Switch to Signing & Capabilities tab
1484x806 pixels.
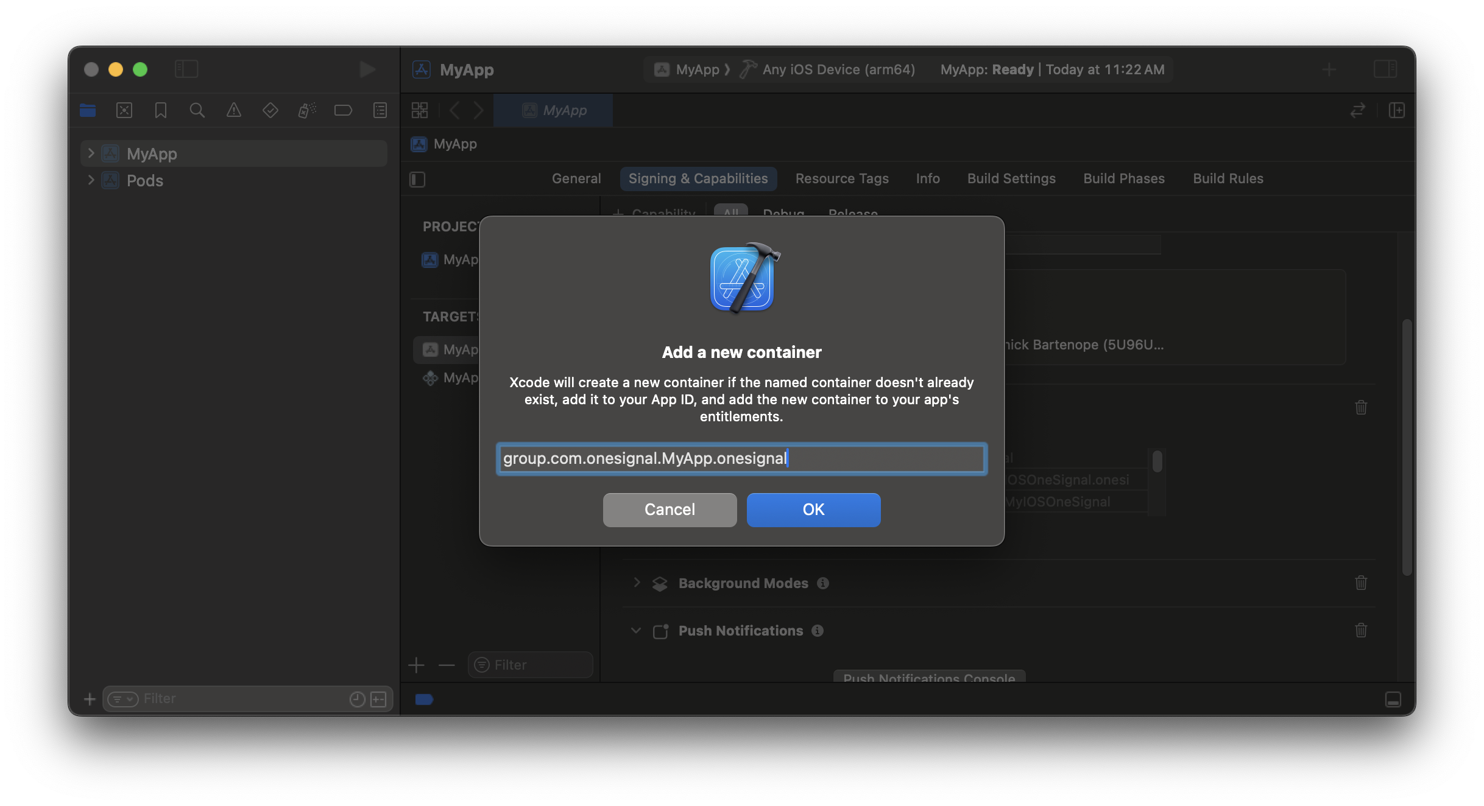coord(698,178)
